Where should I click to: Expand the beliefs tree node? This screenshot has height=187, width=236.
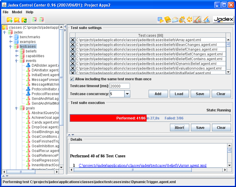click(17, 51)
